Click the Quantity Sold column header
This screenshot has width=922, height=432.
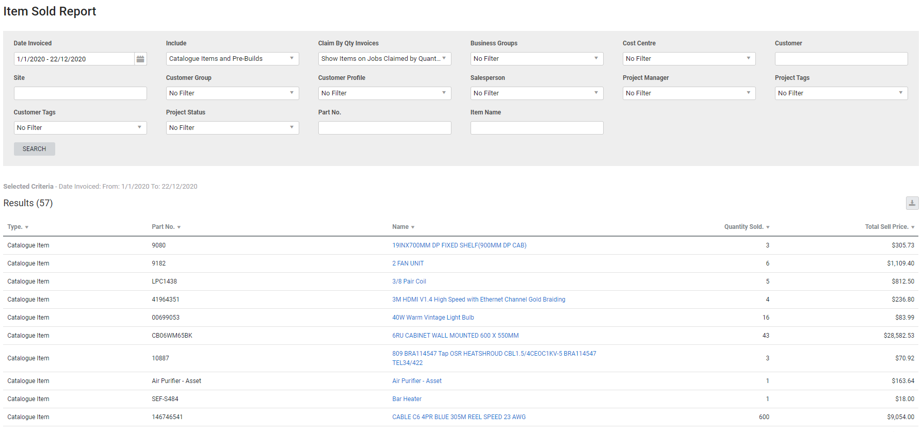pyautogui.click(x=743, y=227)
